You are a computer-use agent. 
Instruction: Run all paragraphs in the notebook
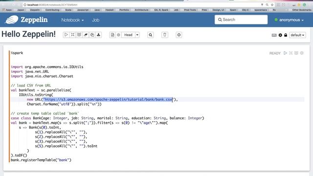tap(66, 35)
